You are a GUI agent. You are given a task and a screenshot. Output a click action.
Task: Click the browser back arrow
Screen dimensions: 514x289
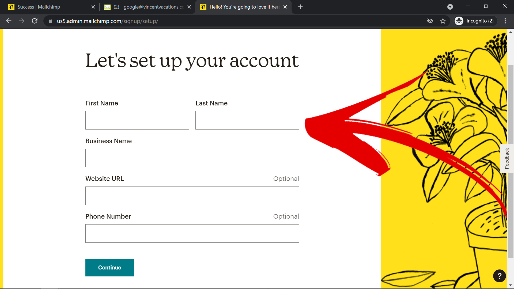pyautogui.click(x=9, y=21)
